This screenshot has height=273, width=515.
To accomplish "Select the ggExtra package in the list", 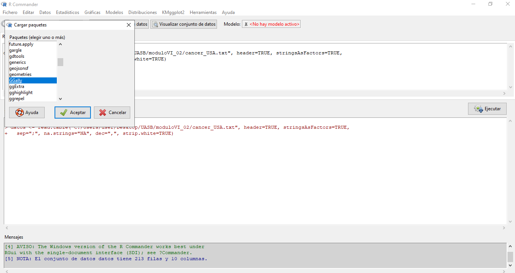I will tap(17, 86).
